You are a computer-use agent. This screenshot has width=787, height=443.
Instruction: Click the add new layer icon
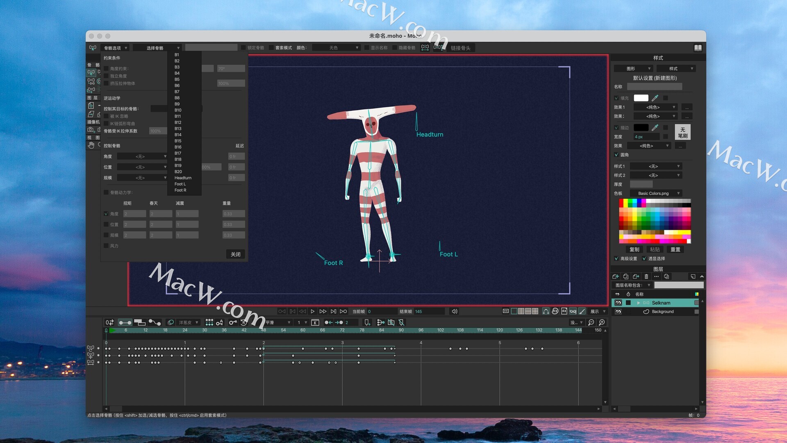[x=616, y=276]
